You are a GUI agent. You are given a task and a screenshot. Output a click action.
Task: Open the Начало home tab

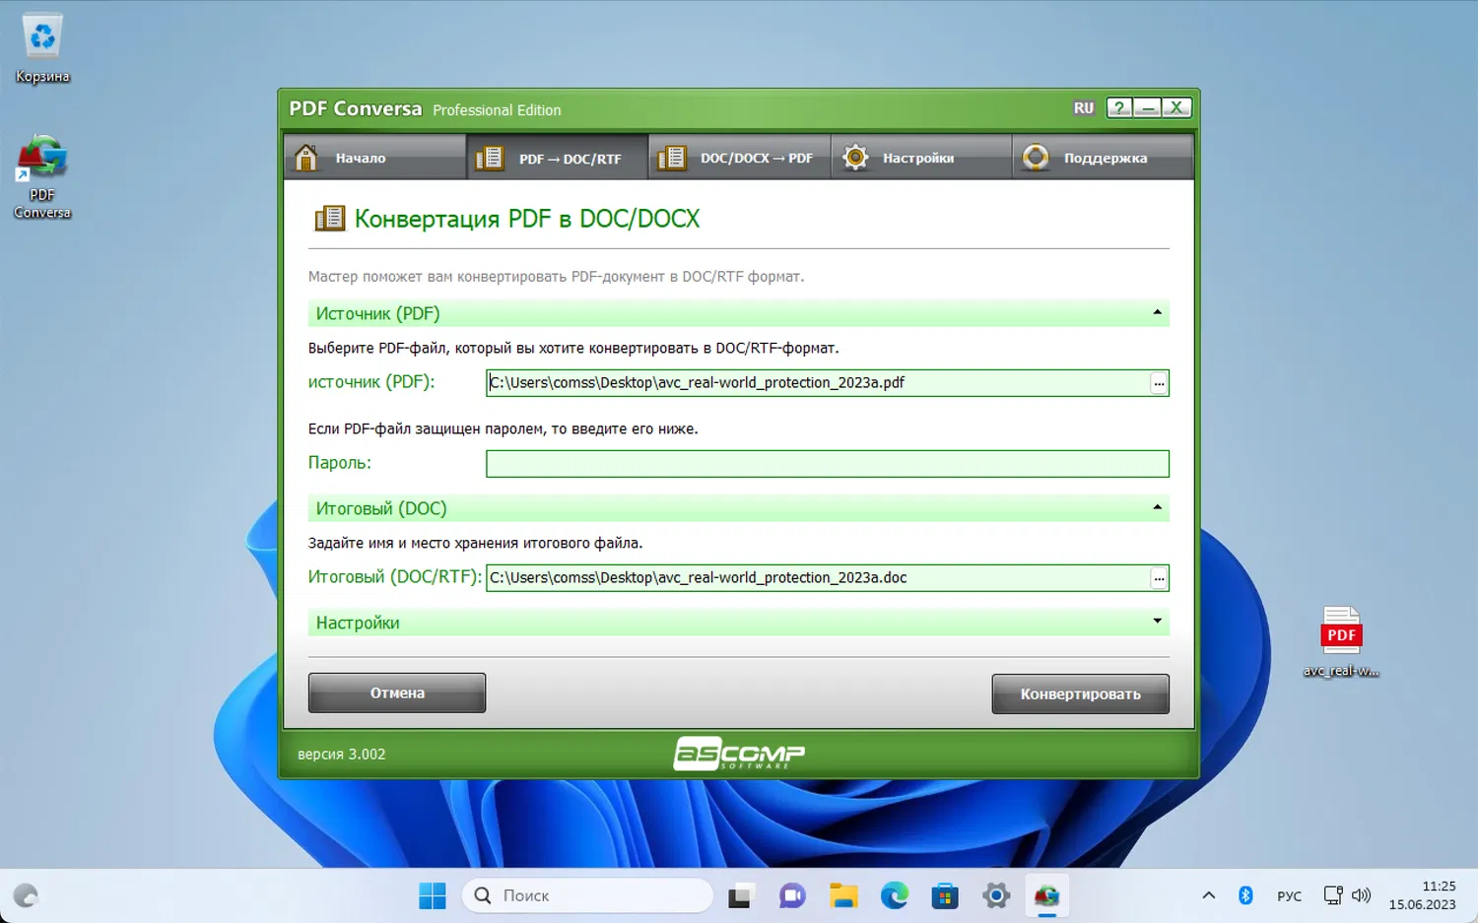(x=375, y=158)
